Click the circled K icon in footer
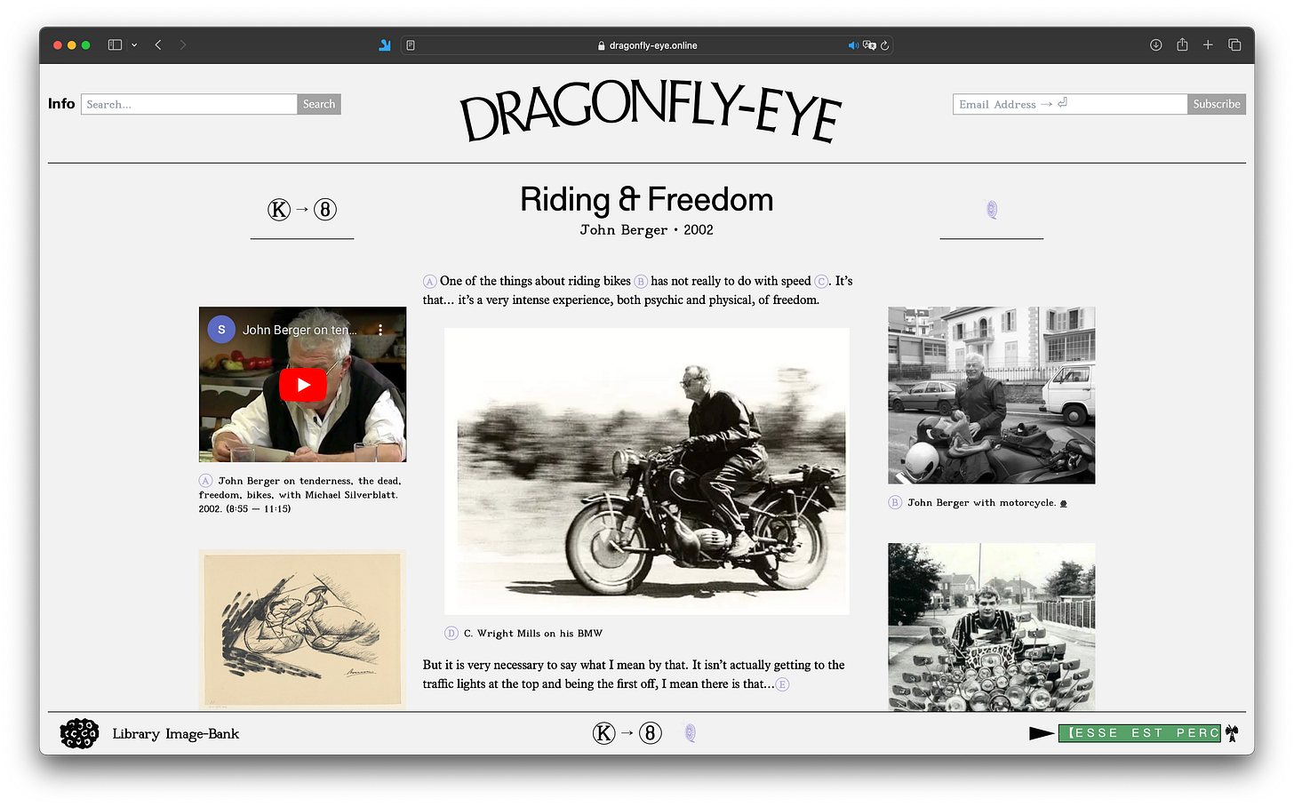 [x=604, y=733]
